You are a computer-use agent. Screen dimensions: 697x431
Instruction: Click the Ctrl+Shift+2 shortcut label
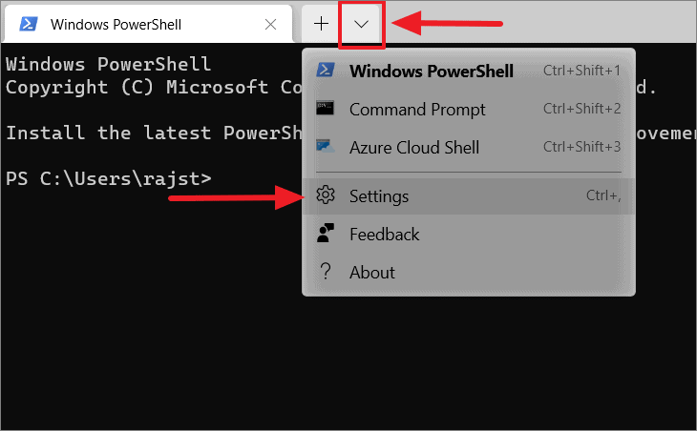click(581, 109)
